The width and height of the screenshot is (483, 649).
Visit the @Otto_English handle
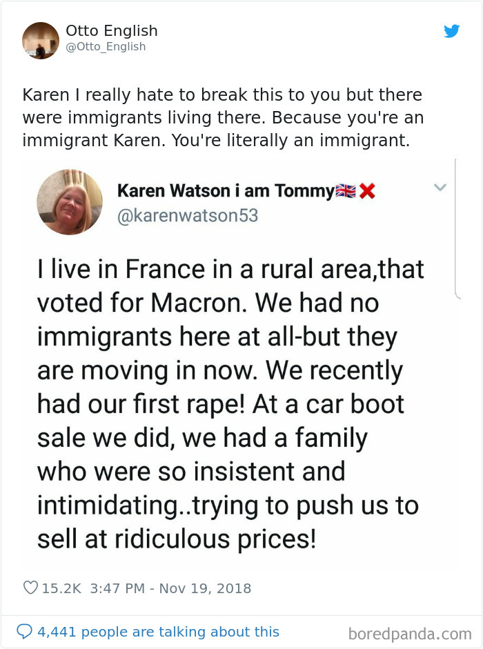click(x=106, y=47)
